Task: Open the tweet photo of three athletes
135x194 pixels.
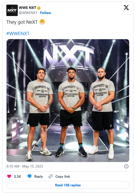Action: click(68, 101)
